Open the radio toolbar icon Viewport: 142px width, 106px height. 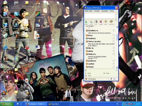point(106,22)
